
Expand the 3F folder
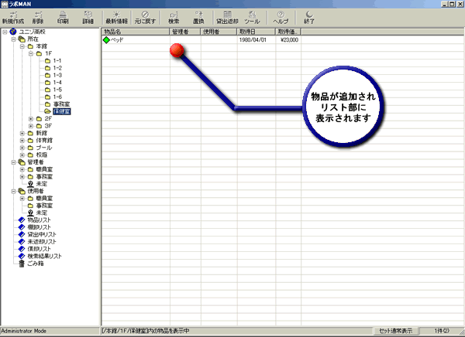31,126
